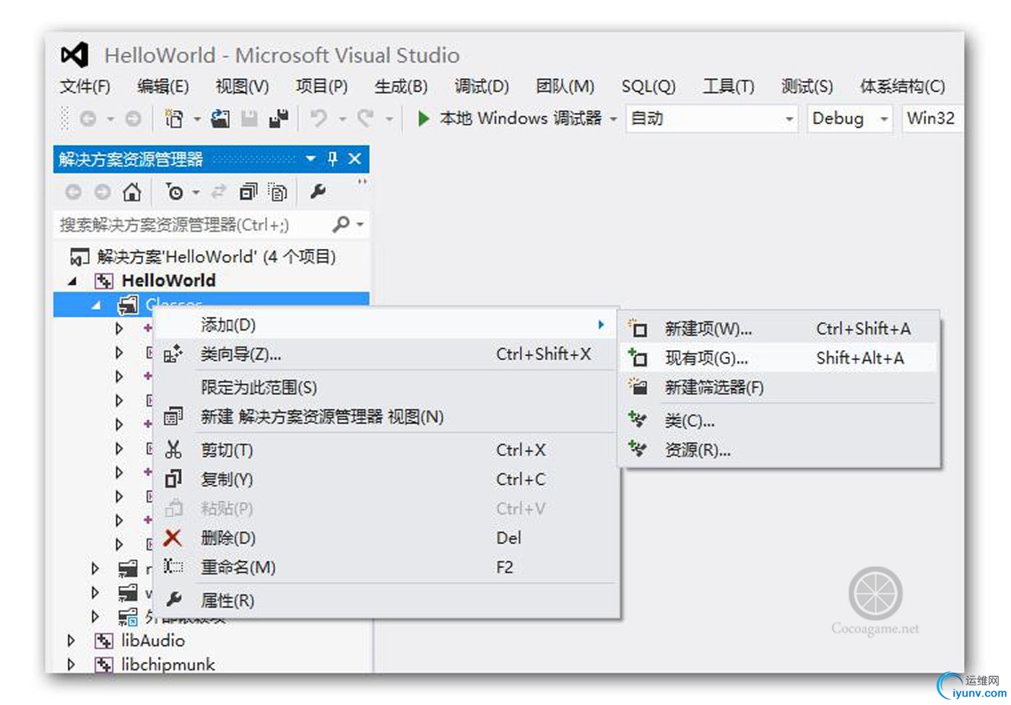
Task: Click the search magnifier icon
Action: 341,224
